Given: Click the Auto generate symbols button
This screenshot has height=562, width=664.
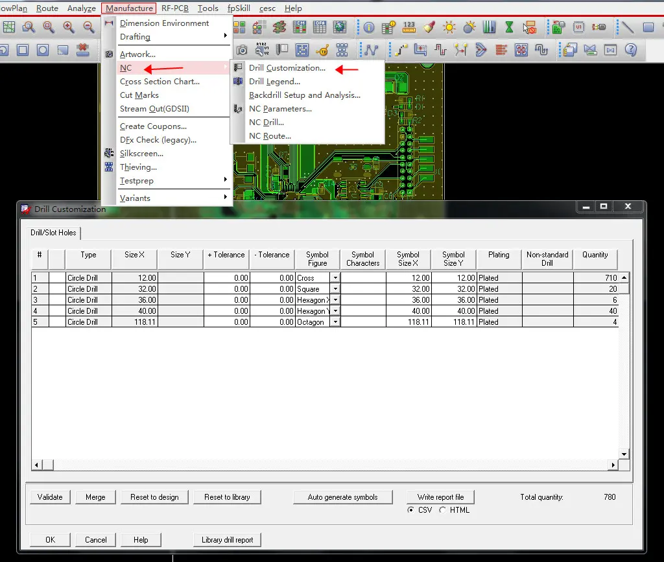Looking at the screenshot, I should click(342, 497).
